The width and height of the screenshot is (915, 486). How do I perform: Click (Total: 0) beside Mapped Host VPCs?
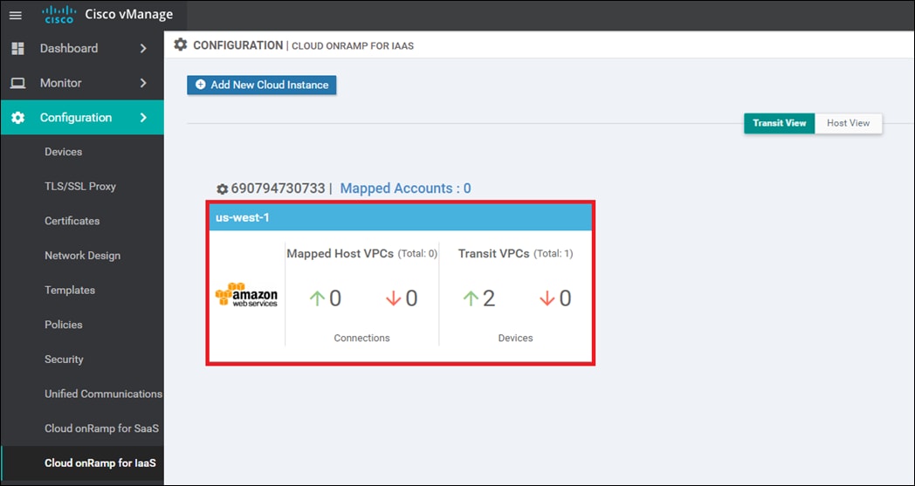[417, 255]
